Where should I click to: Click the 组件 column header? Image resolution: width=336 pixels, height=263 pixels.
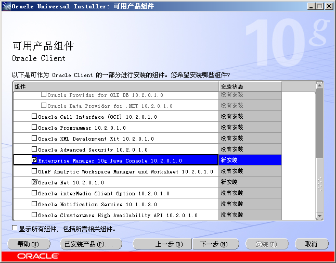[x=115, y=86]
